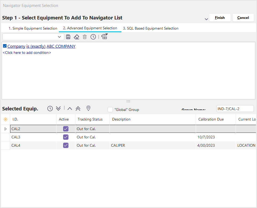Click the save filter floppy disk icon

click(68, 37)
